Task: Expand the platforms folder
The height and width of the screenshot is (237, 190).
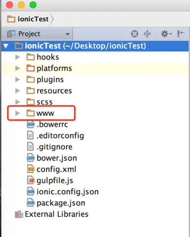Action: click(x=18, y=68)
